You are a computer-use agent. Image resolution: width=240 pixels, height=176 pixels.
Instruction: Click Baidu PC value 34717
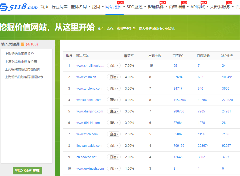tap(178, 89)
